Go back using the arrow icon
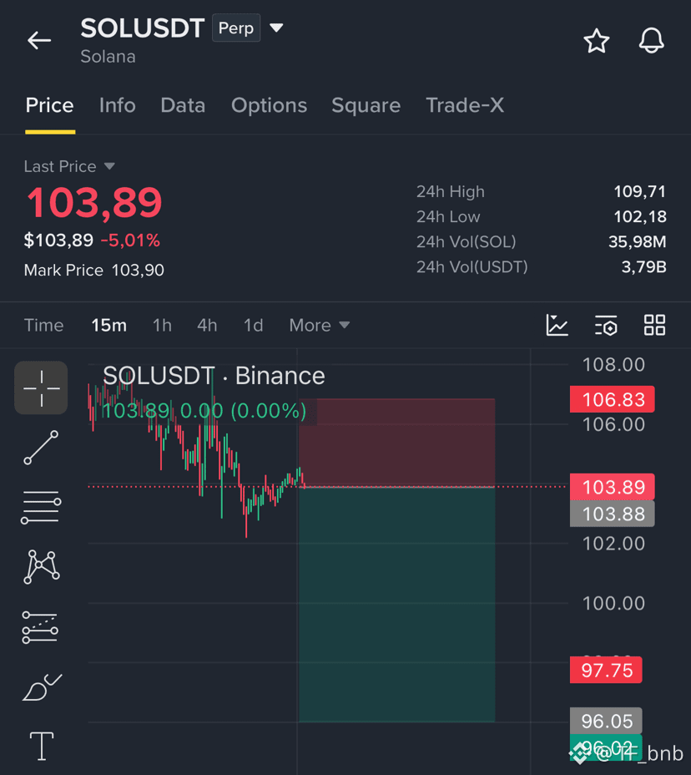 click(39, 40)
